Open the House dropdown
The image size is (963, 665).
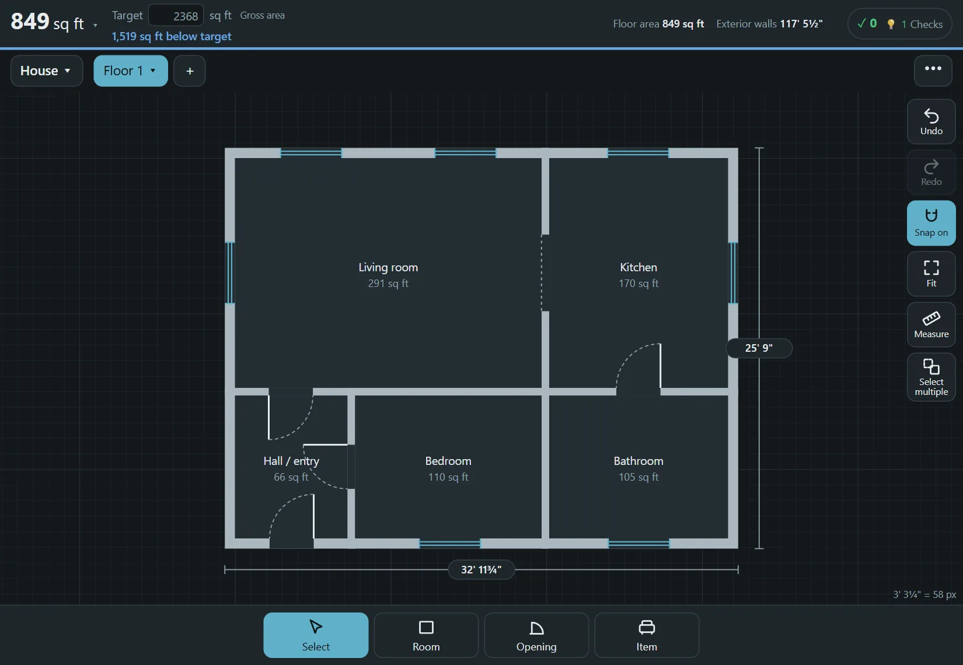[46, 71]
